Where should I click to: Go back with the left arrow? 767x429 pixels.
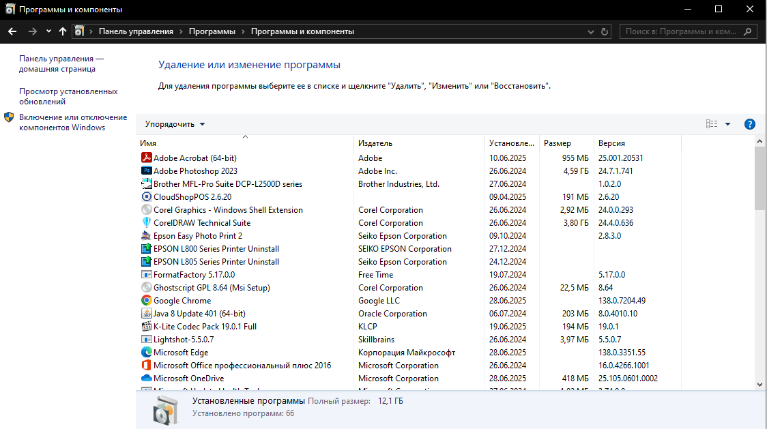(x=12, y=31)
